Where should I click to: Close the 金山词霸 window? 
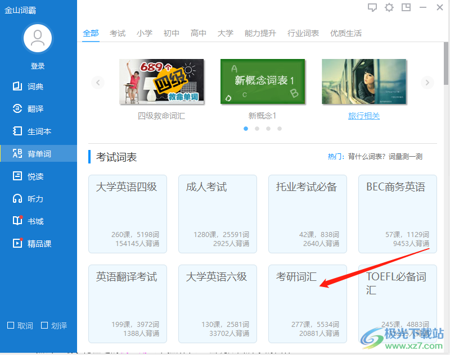click(440, 7)
